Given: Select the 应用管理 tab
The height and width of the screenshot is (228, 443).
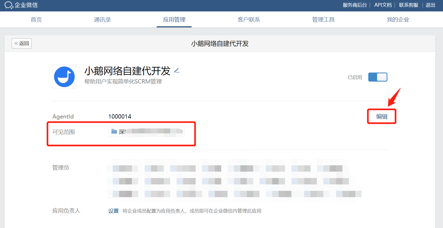Looking at the screenshot, I should [x=174, y=20].
